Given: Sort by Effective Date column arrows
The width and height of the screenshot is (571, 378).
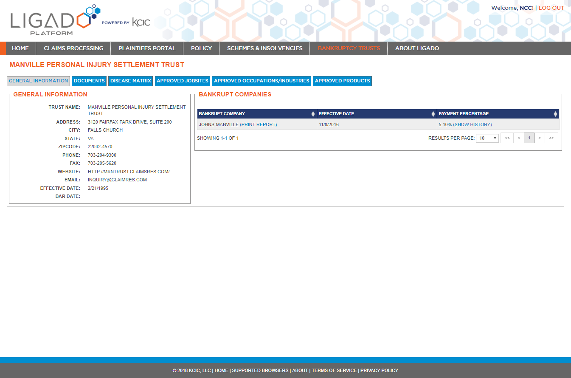Looking at the screenshot, I should (433, 114).
